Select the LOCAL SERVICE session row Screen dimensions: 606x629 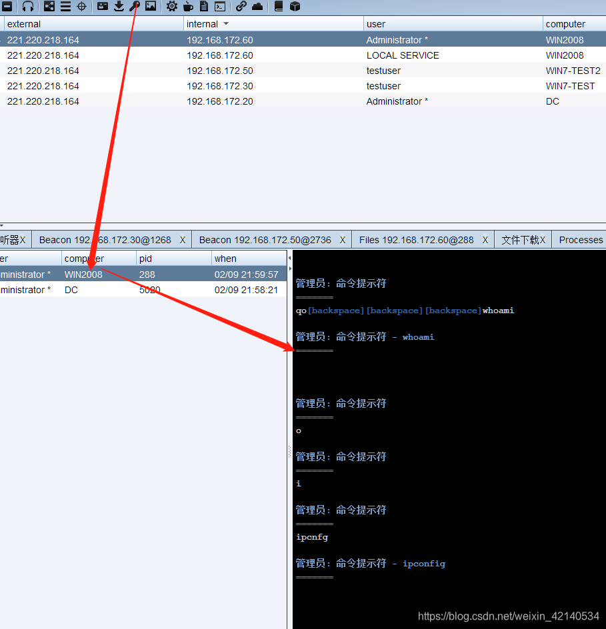click(x=303, y=55)
